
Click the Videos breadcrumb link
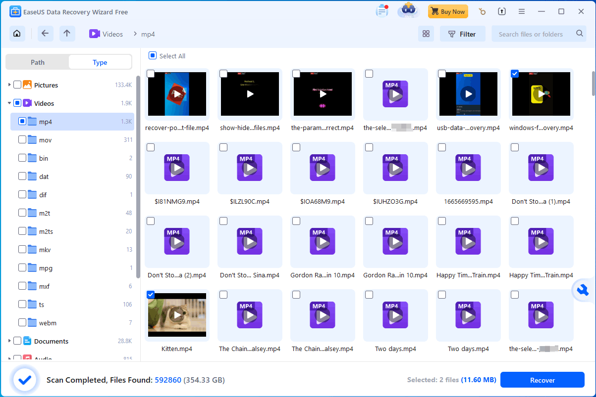[112, 34]
